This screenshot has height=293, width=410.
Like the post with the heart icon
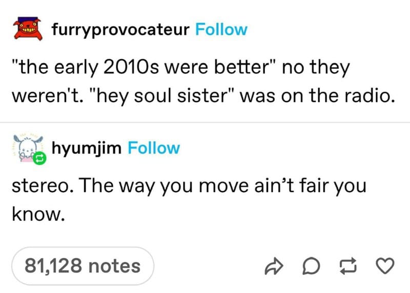[385, 266]
